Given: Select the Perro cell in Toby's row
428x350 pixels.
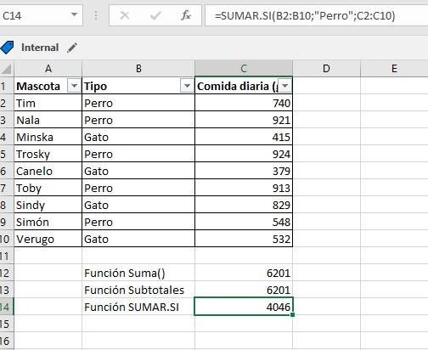Looking at the screenshot, I should point(138,188).
